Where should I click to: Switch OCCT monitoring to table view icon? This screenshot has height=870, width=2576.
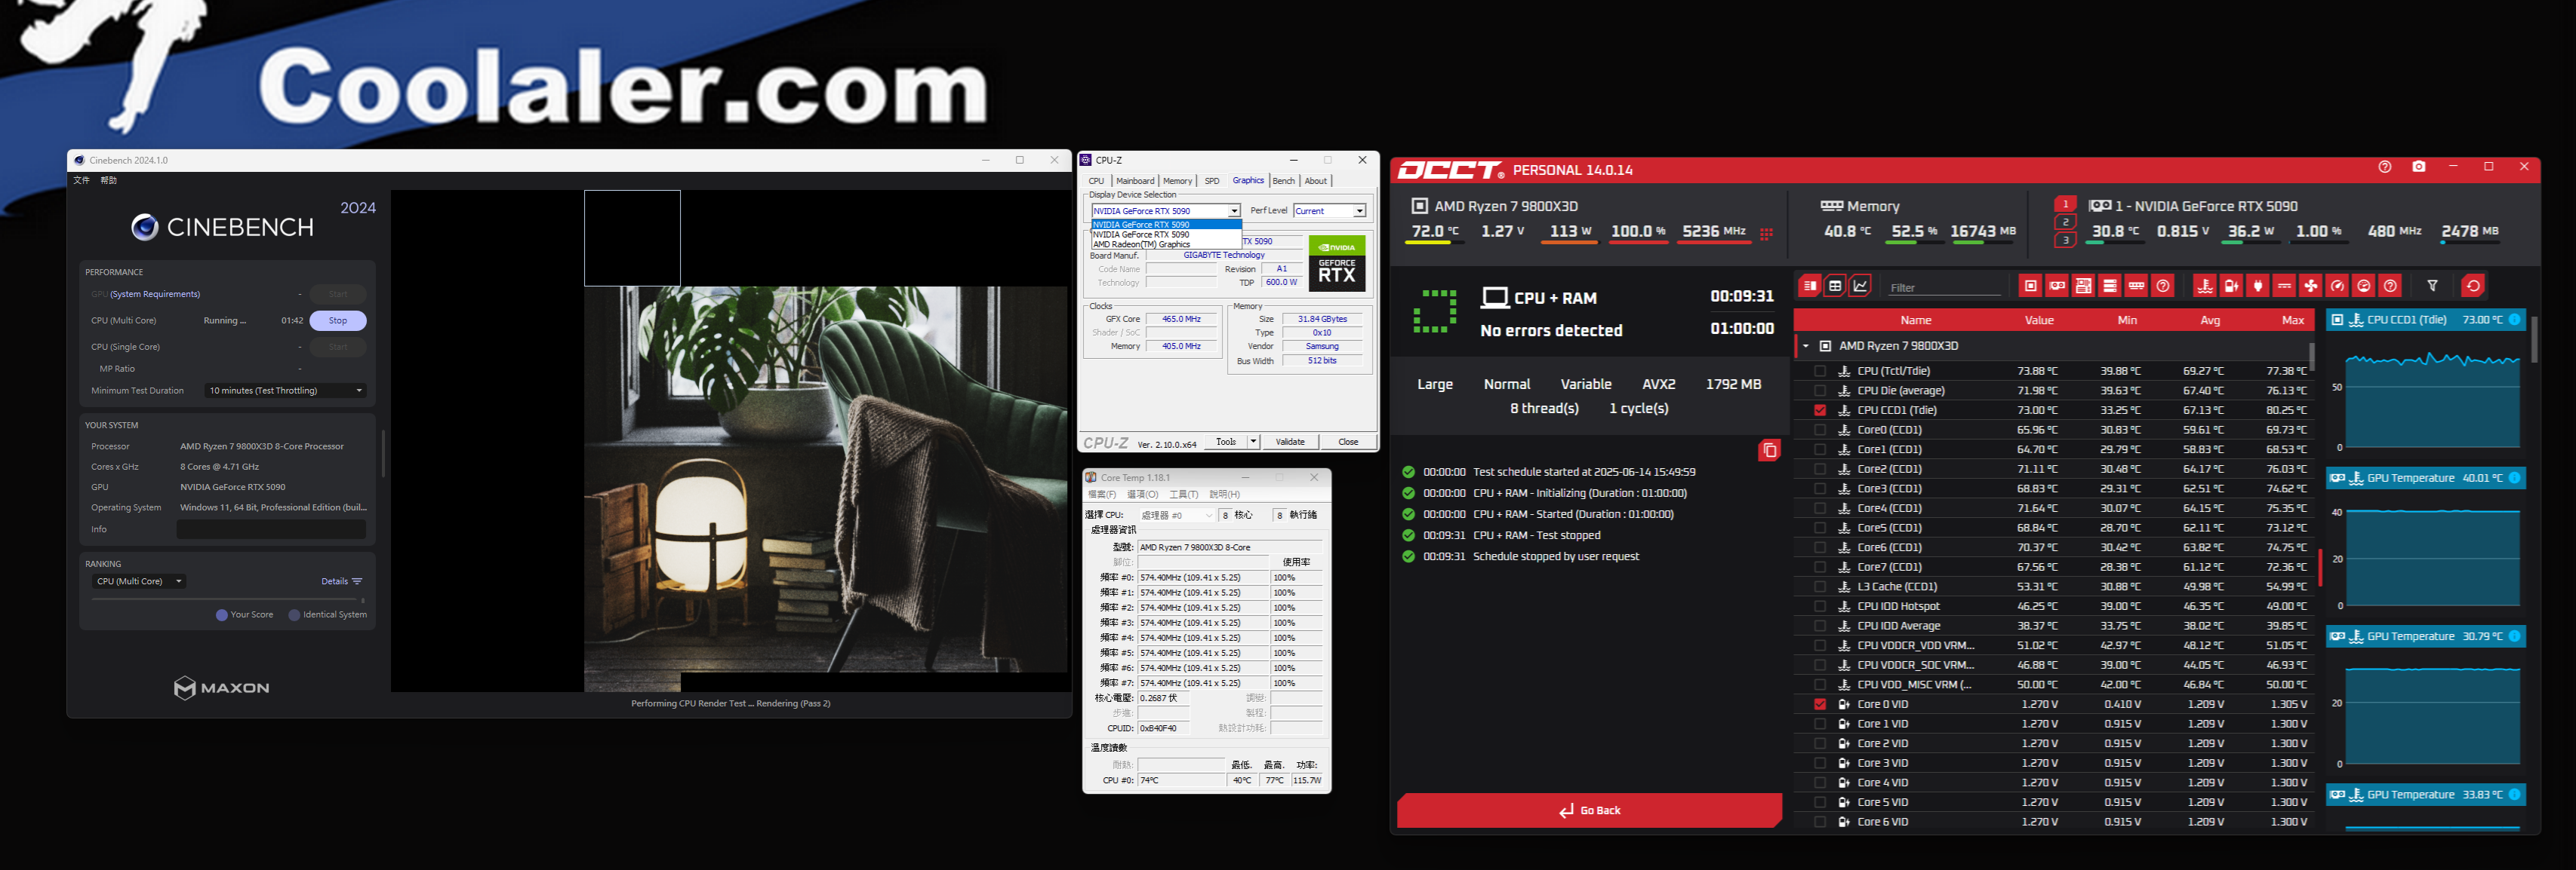click(1835, 286)
